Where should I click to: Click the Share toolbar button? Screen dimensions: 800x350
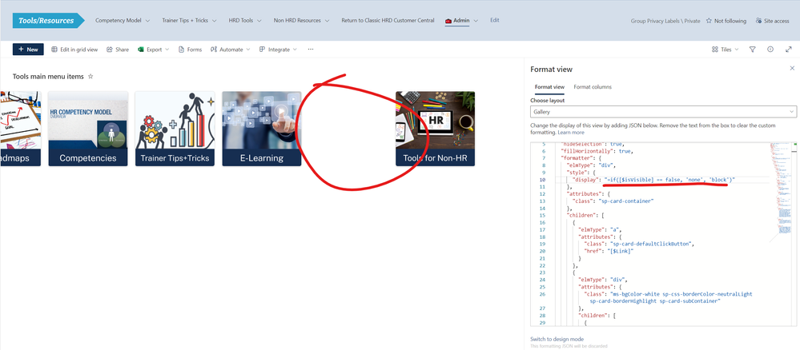coord(118,50)
